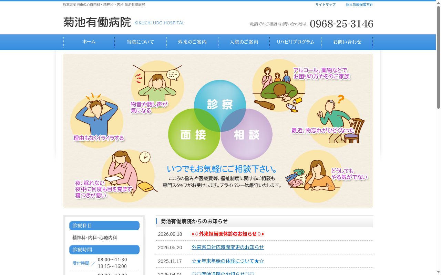This screenshot has height=275, width=441.
Task: Open the サイトマップ link
Action: pyautogui.click(x=325, y=4)
